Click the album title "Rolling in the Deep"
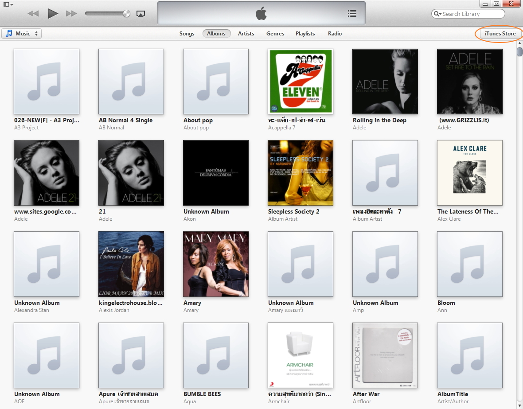 [x=379, y=121]
